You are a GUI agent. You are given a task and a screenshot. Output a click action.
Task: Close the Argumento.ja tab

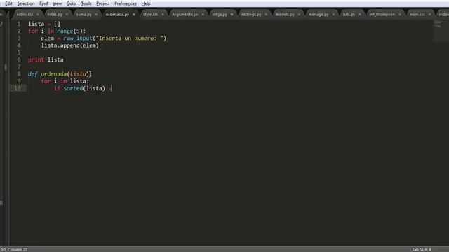point(203,14)
